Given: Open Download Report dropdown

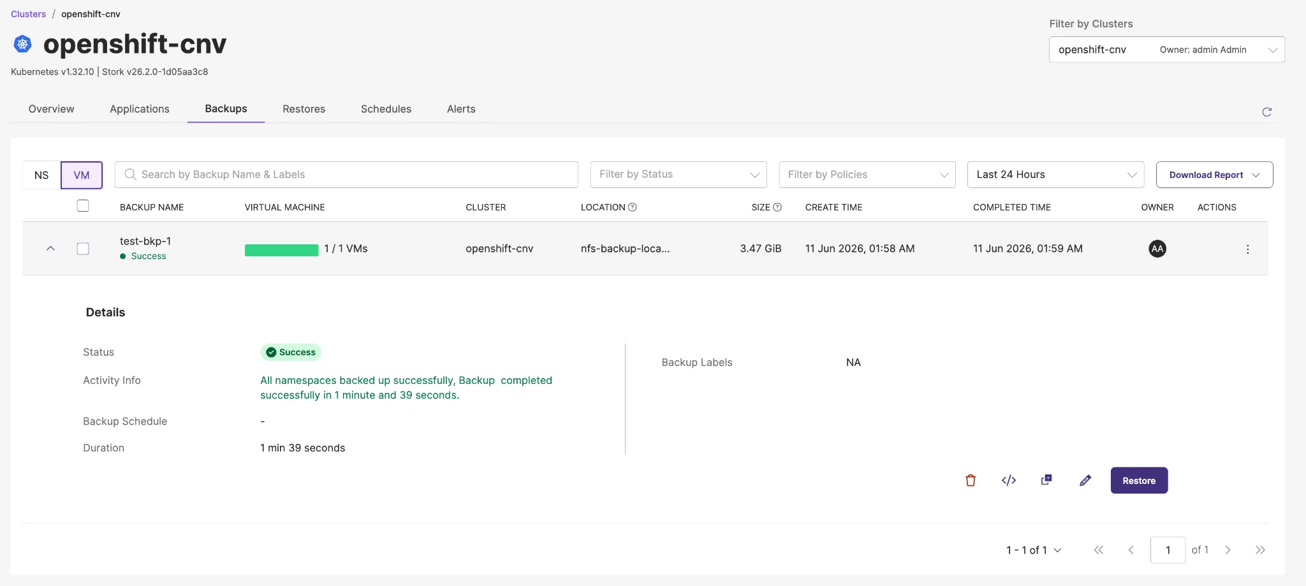Looking at the screenshot, I should (x=1214, y=175).
